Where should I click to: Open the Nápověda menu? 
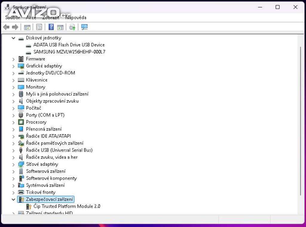[76, 17]
